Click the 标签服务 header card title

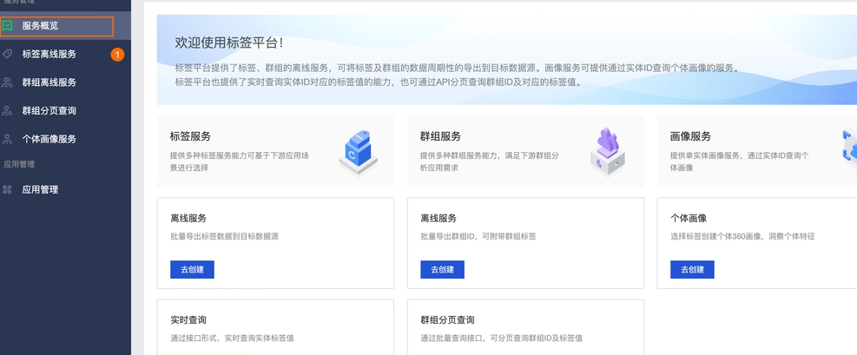[190, 136]
